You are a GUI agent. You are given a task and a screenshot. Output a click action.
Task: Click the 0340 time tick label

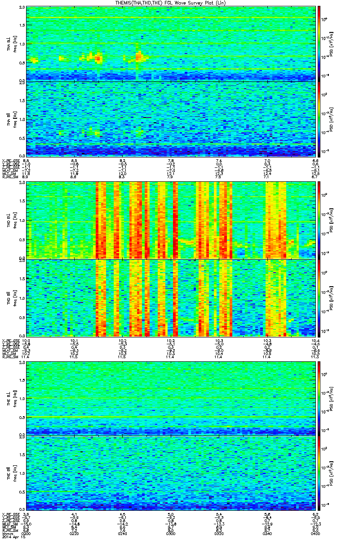(267, 533)
